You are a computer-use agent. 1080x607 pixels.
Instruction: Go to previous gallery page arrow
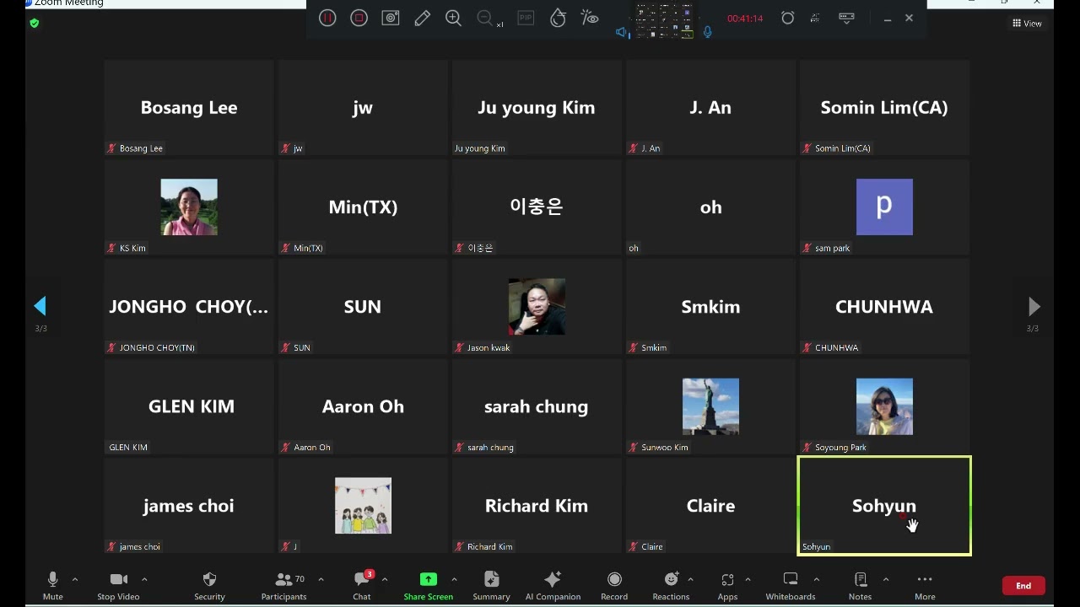pyautogui.click(x=40, y=306)
